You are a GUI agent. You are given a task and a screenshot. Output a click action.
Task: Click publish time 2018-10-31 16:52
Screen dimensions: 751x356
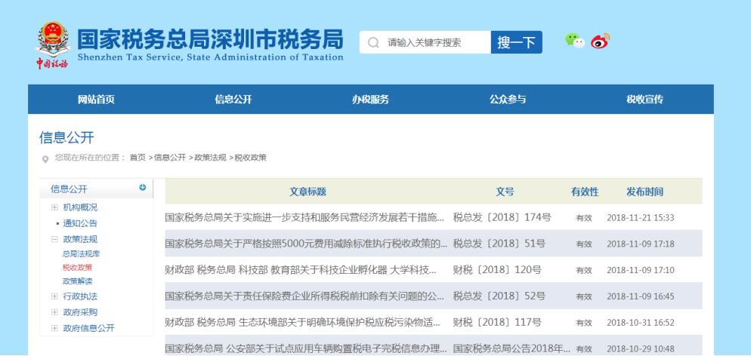point(641,323)
